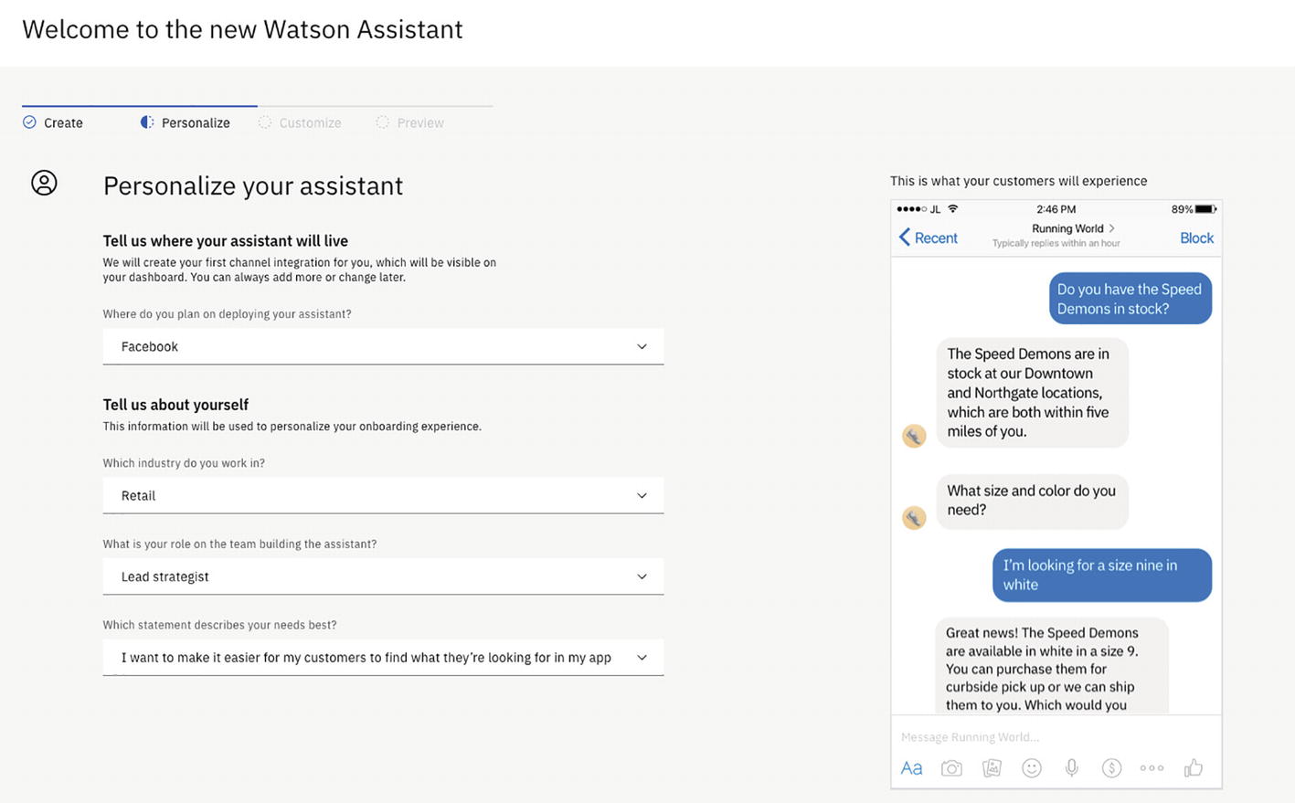Switch to the Customize step
Viewport: 1295px width, 803px height.
click(301, 122)
